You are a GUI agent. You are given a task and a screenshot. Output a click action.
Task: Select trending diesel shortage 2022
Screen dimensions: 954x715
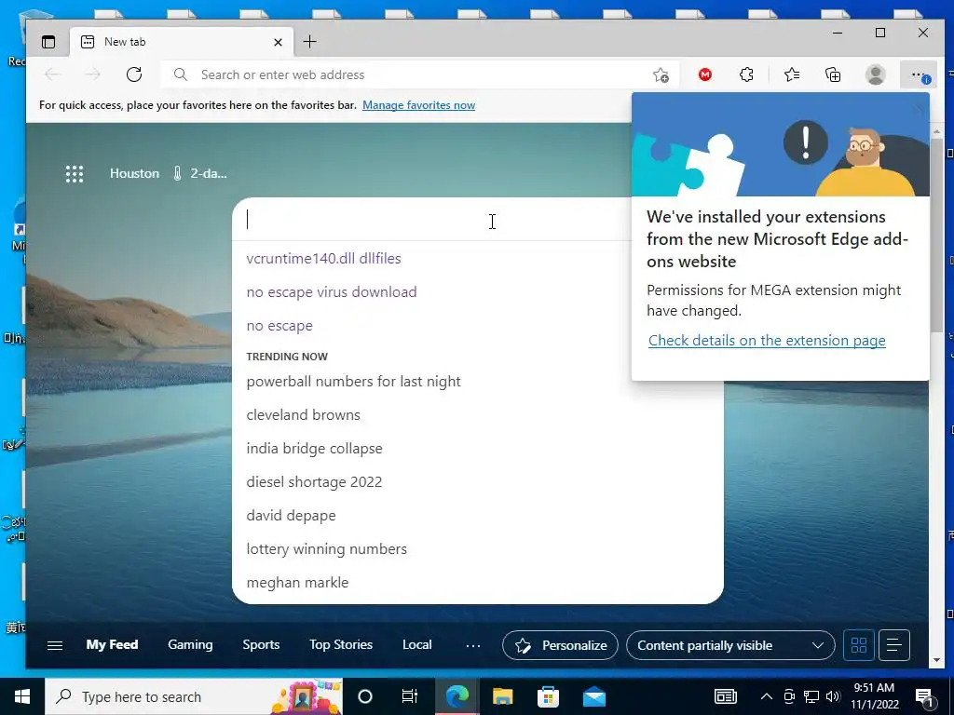(314, 481)
